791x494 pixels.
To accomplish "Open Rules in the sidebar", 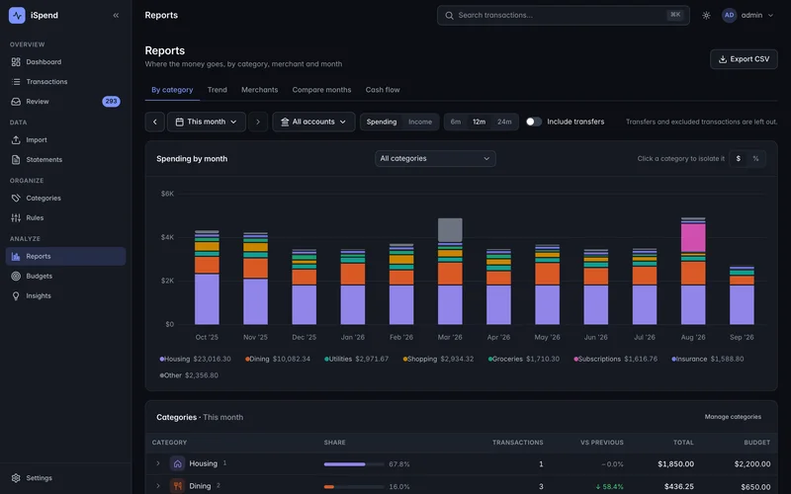I will (65, 217).
